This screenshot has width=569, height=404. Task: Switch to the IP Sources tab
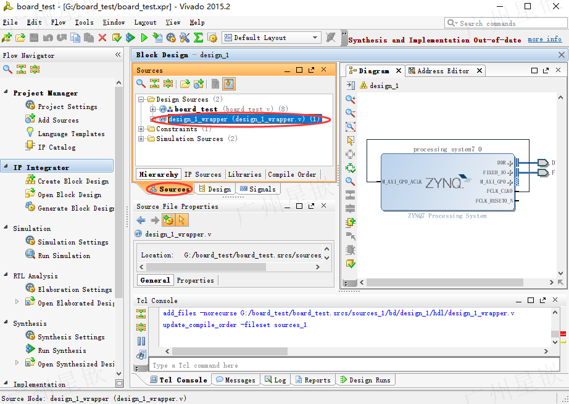click(x=203, y=174)
